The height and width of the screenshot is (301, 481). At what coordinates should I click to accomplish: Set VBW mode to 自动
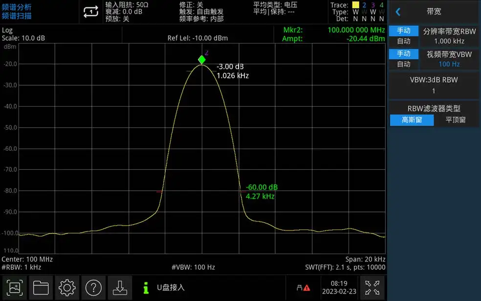404,64
